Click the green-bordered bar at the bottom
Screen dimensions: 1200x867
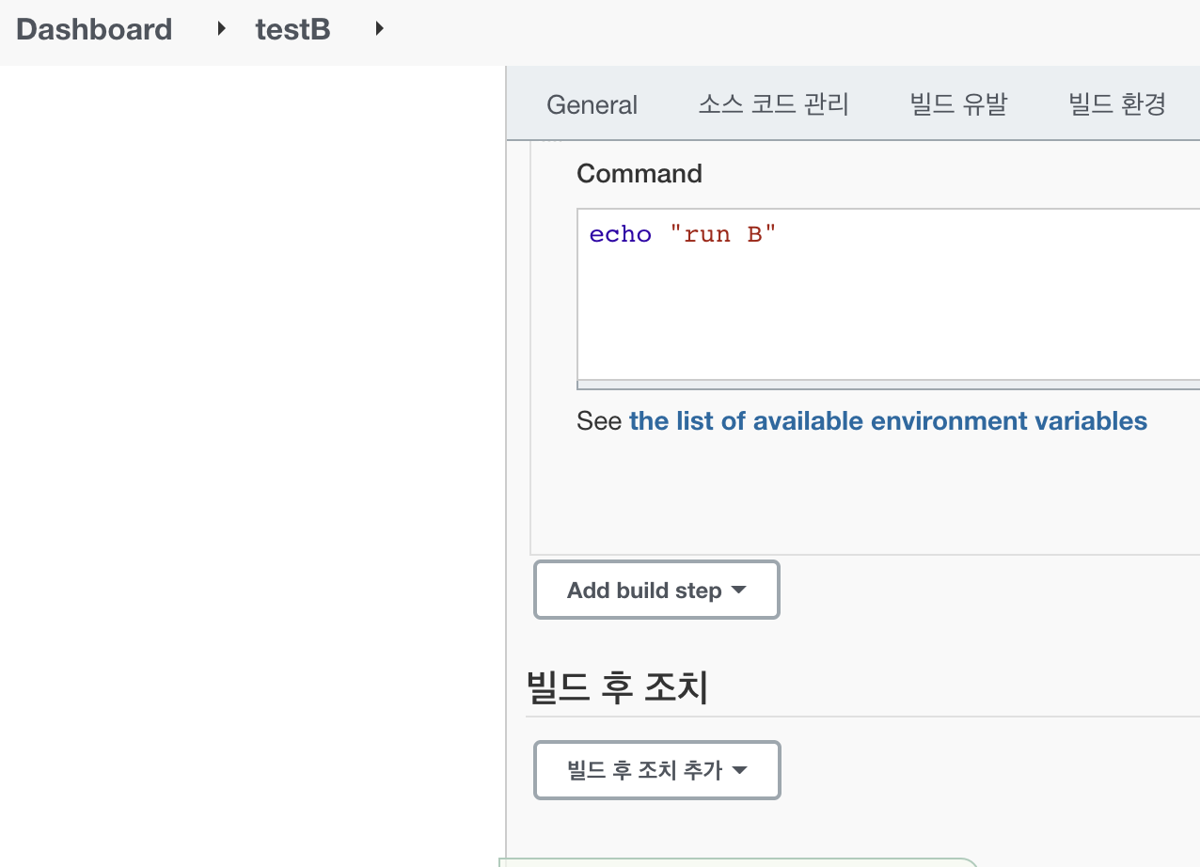(738, 861)
